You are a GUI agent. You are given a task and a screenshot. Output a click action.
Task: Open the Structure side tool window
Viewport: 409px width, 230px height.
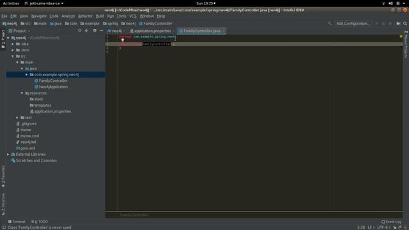pos(3,204)
